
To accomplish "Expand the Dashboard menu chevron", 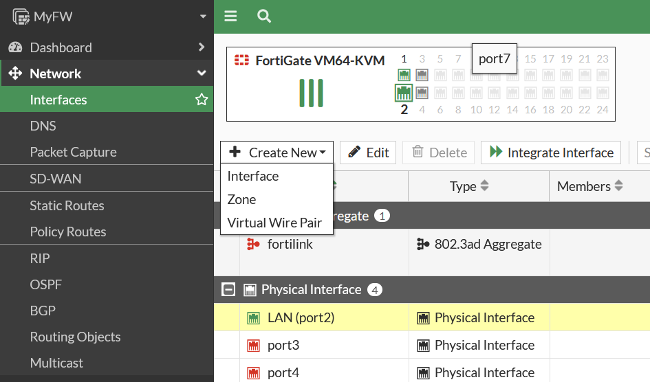I will (202, 47).
